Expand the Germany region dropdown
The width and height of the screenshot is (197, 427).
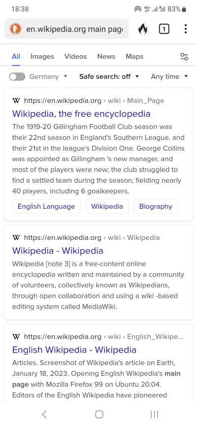tap(48, 76)
